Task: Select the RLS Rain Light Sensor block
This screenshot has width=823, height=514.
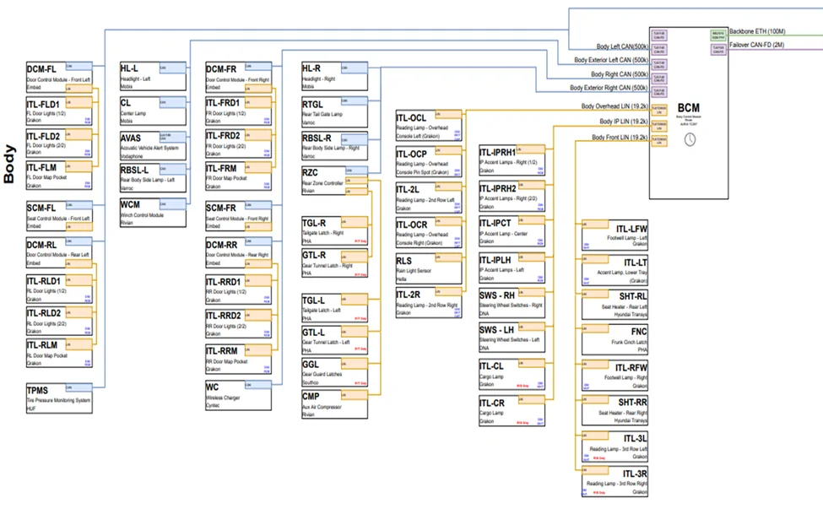Action: click(429, 268)
